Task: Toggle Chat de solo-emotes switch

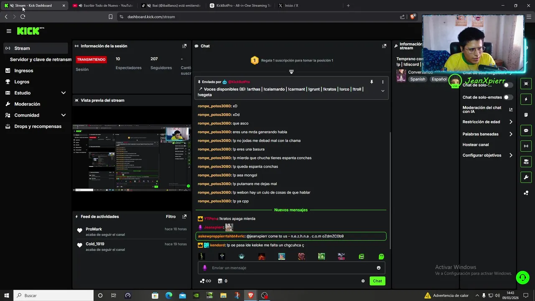Action: click(x=508, y=97)
